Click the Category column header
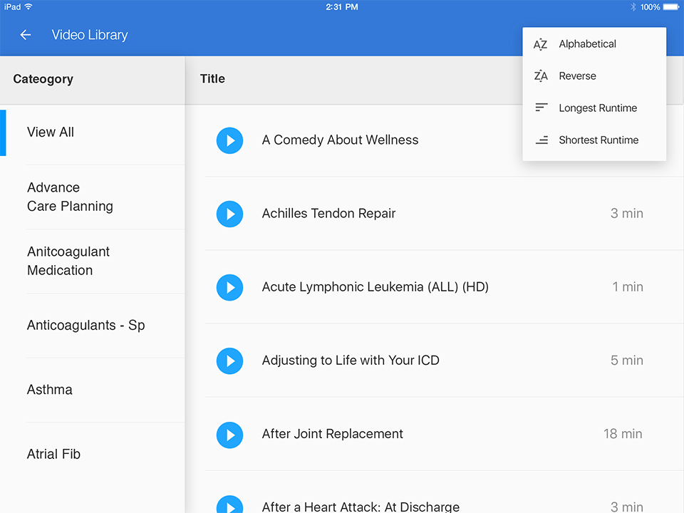This screenshot has width=684, height=513. click(43, 79)
